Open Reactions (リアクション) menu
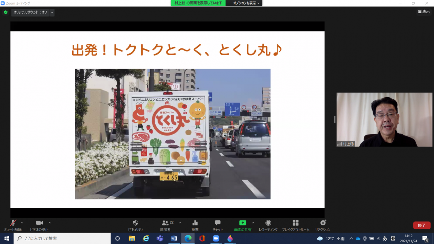This screenshot has height=244, width=434. pos(323,223)
